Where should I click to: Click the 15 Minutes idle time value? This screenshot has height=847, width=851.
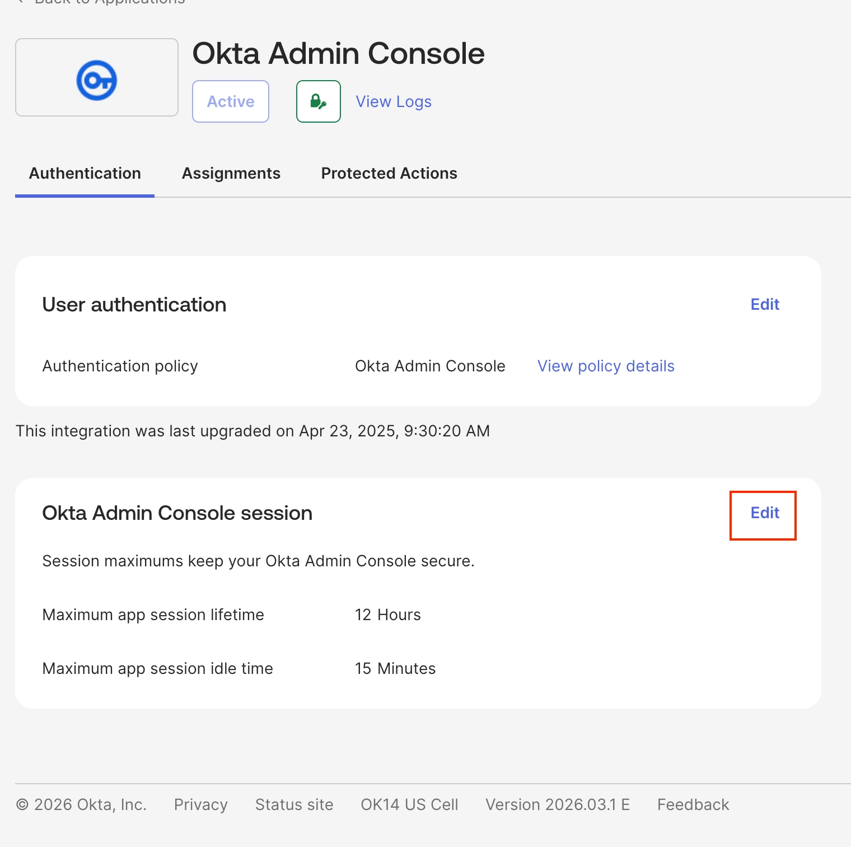click(x=395, y=669)
